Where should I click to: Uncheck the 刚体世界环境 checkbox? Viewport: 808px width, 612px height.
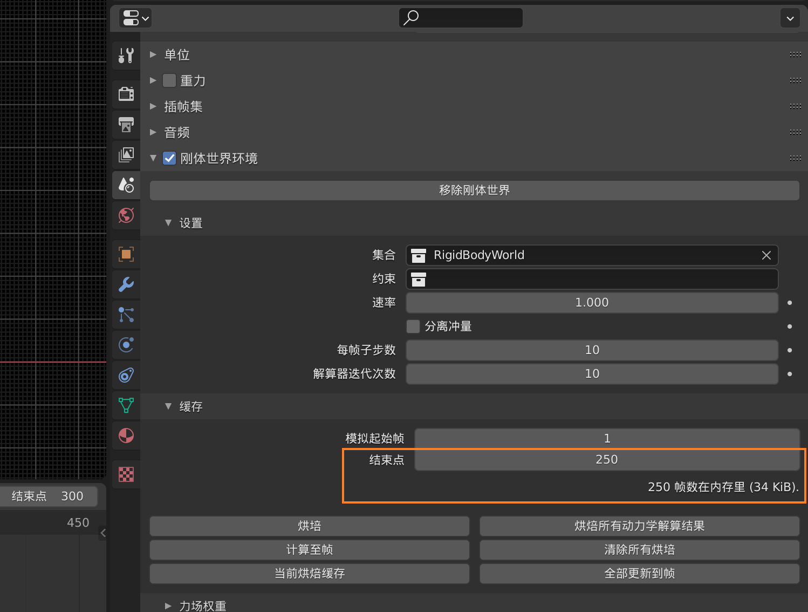coord(169,158)
